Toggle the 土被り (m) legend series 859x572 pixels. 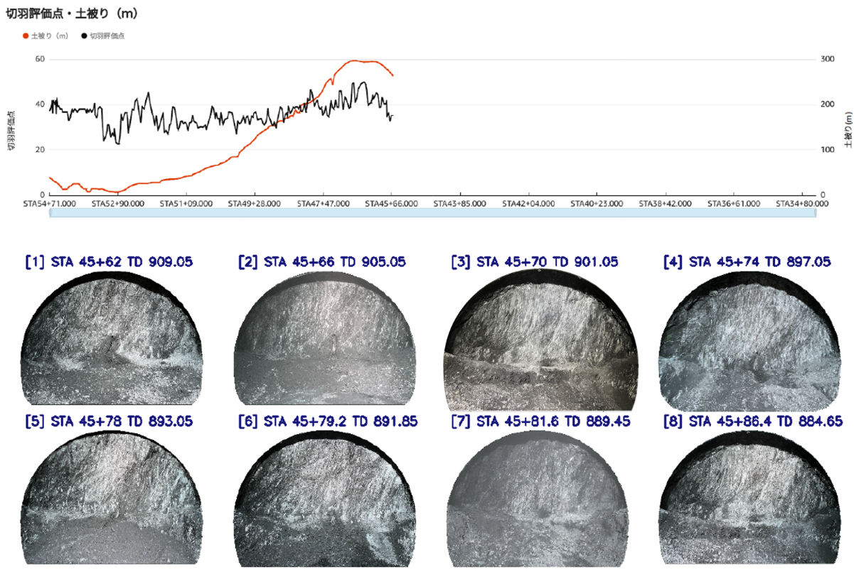[46, 36]
